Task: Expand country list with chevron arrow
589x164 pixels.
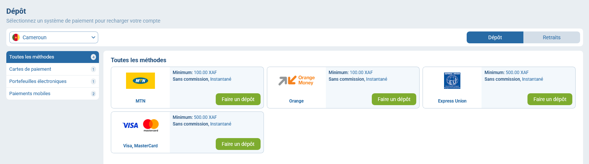Action: 93,37
